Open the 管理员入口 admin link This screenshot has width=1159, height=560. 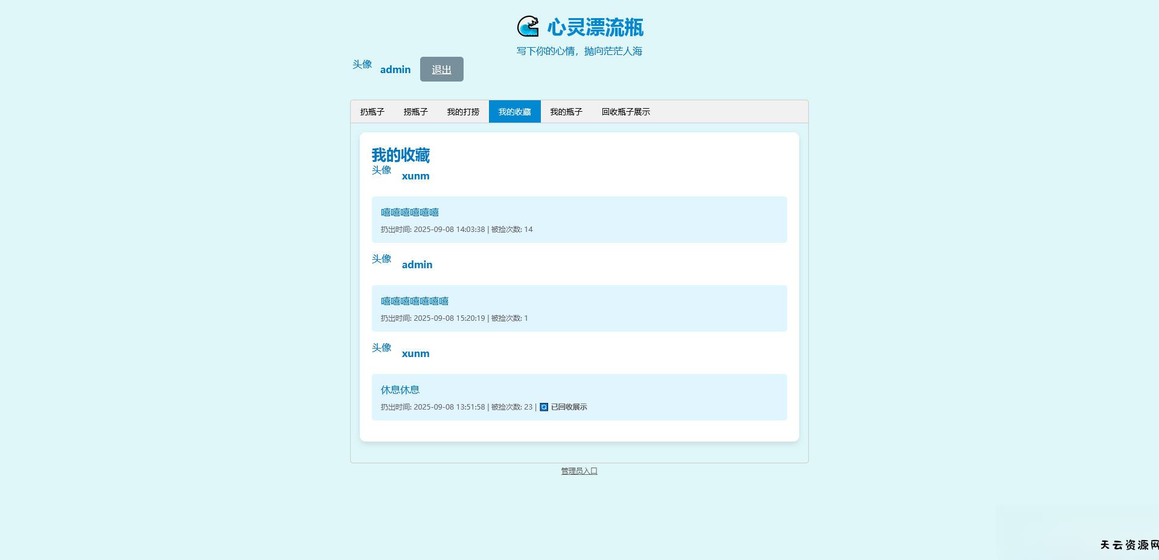pos(578,471)
